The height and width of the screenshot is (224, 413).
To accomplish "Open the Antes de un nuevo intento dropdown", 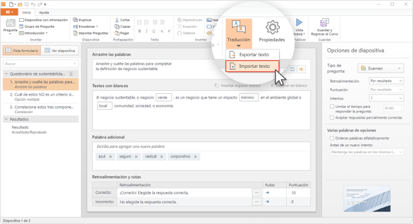I will coord(366,152).
